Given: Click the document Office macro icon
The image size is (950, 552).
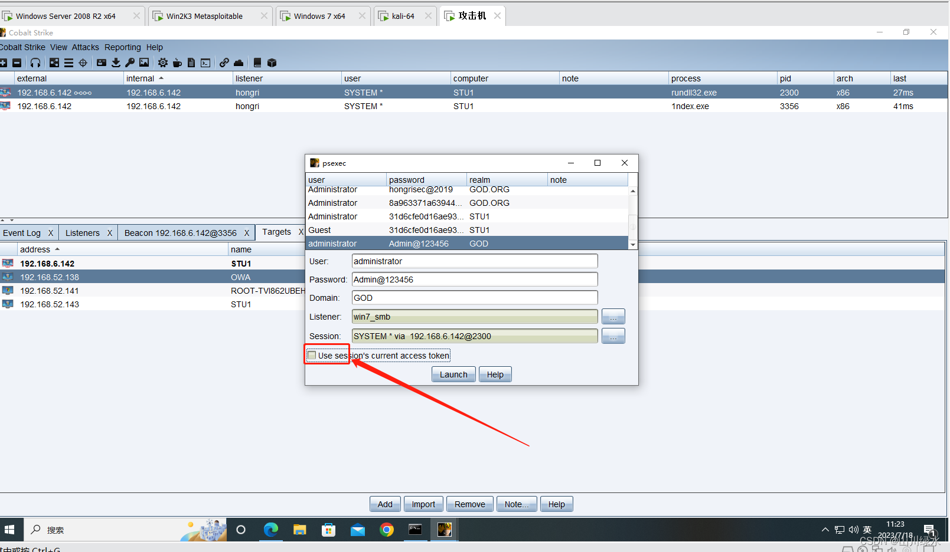Looking at the screenshot, I should coord(191,63).
